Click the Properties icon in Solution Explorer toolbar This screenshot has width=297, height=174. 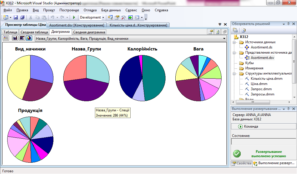[x=235, y=30]
